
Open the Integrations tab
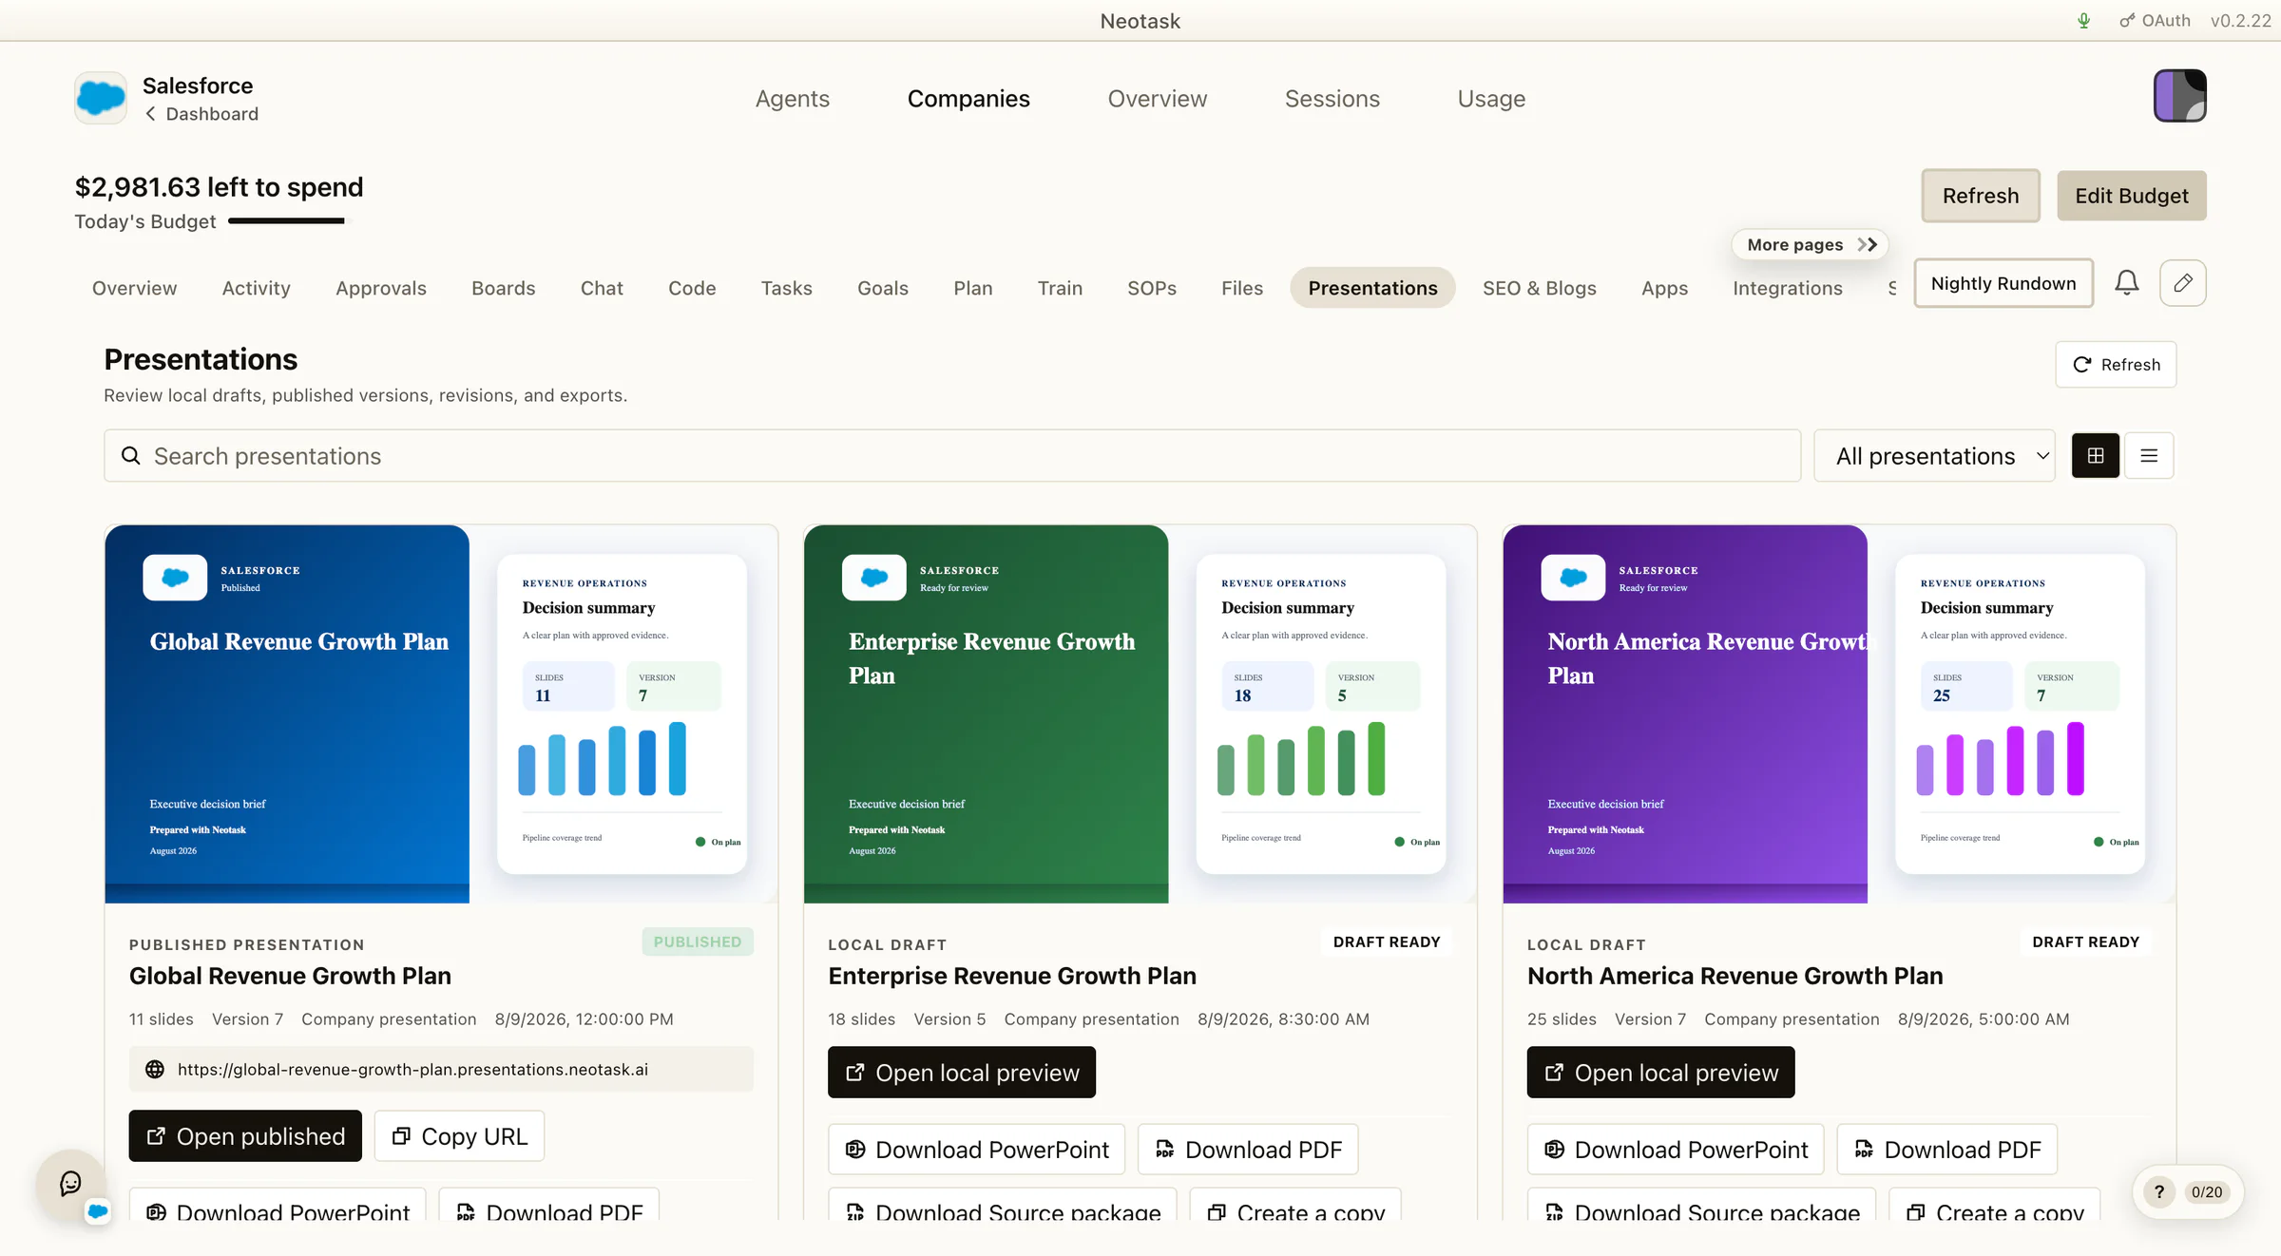pos(1787,288)
